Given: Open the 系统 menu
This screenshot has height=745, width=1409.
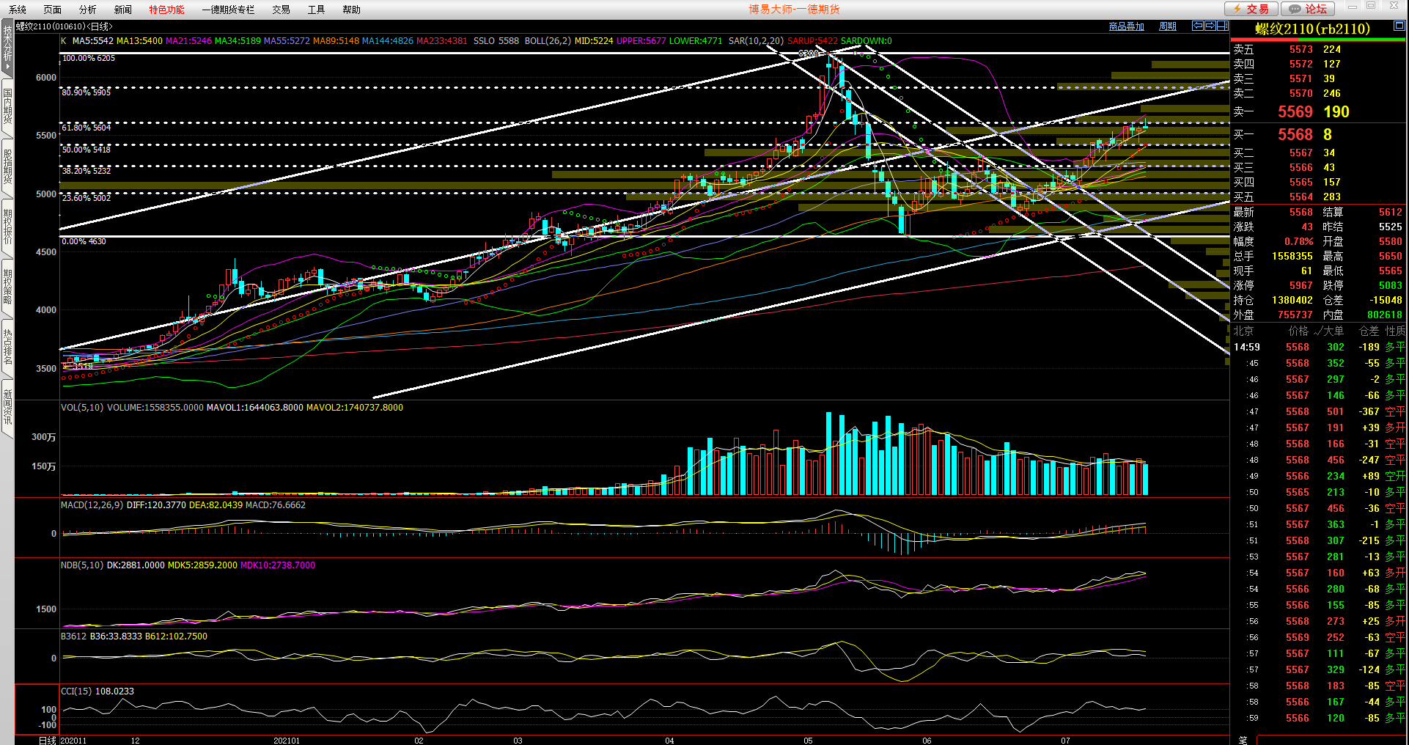Looking at the screenshot, I should pos(18,10).
